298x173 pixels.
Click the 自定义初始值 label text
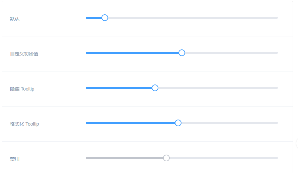coord(24,54)
